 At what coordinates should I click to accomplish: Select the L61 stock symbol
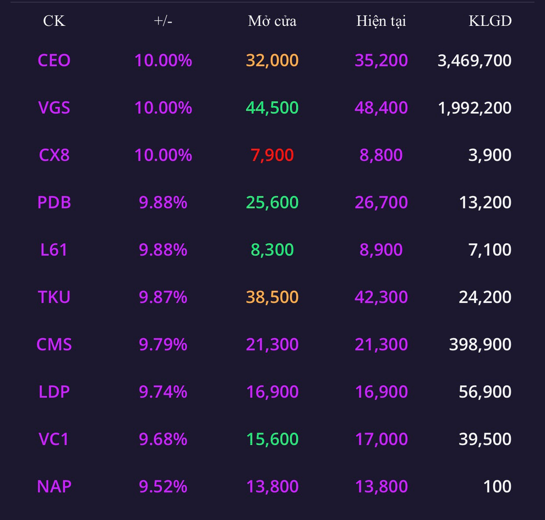[54, 250]
